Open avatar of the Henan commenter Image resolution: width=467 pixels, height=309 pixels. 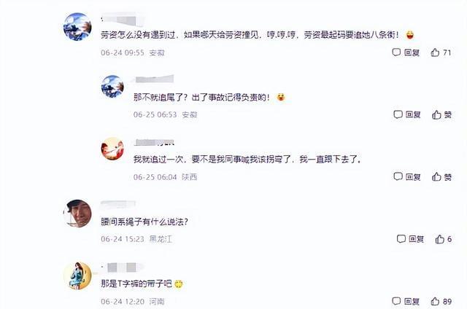click(x=77, y=275)
